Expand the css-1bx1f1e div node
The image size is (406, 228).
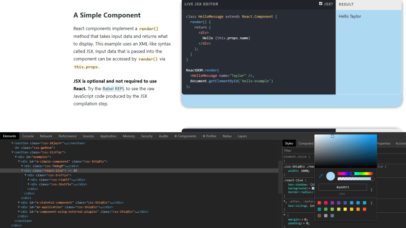coord(29,184)
